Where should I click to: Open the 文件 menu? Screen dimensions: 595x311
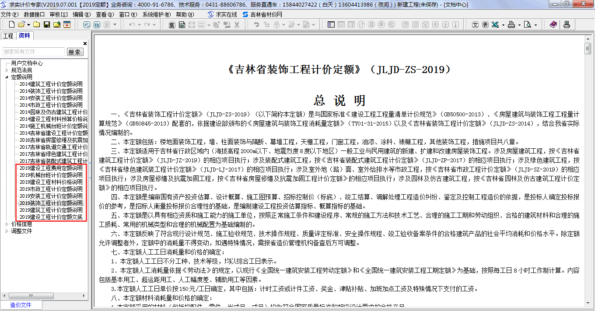[9, 14]
